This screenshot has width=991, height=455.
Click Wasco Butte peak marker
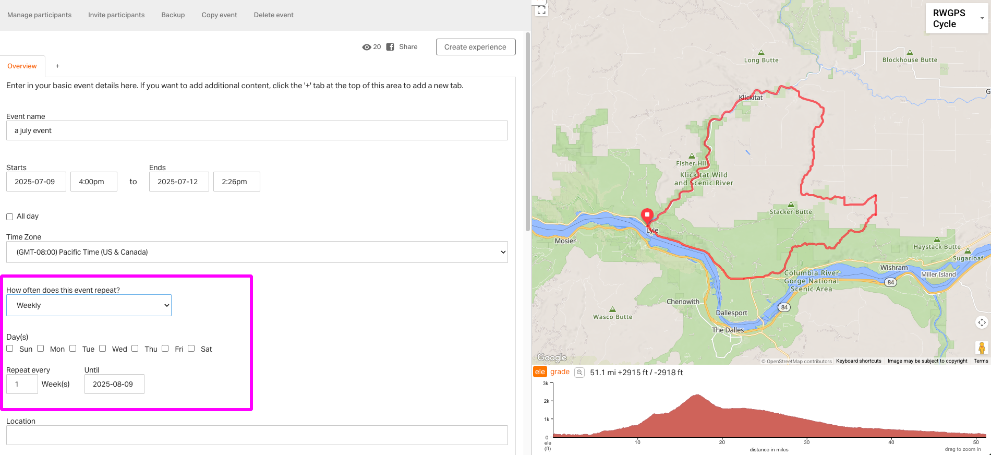(612, 309)
